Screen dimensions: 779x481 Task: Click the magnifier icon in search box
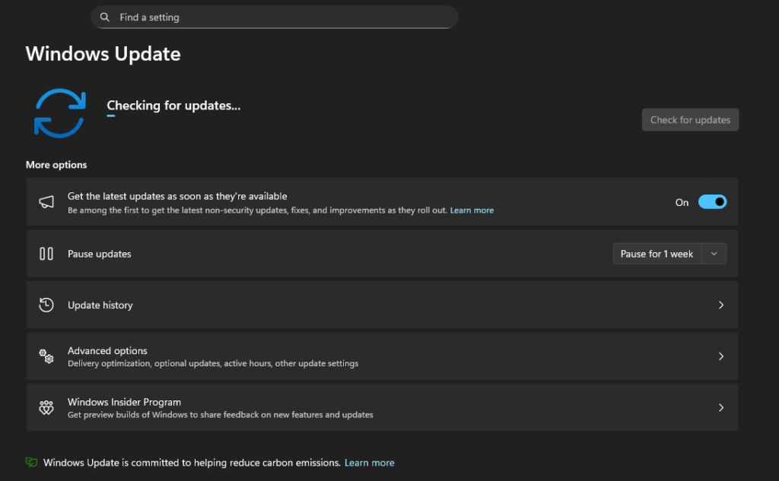(x=105, y=17)
